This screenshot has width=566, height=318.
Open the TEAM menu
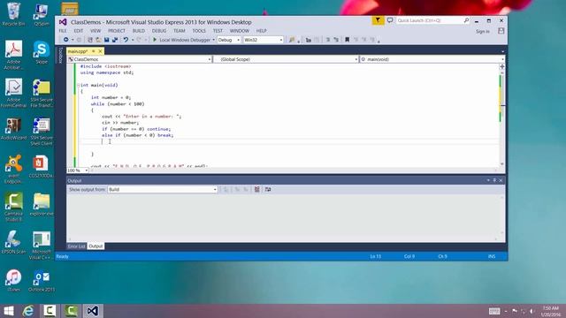tap(180, 31)
